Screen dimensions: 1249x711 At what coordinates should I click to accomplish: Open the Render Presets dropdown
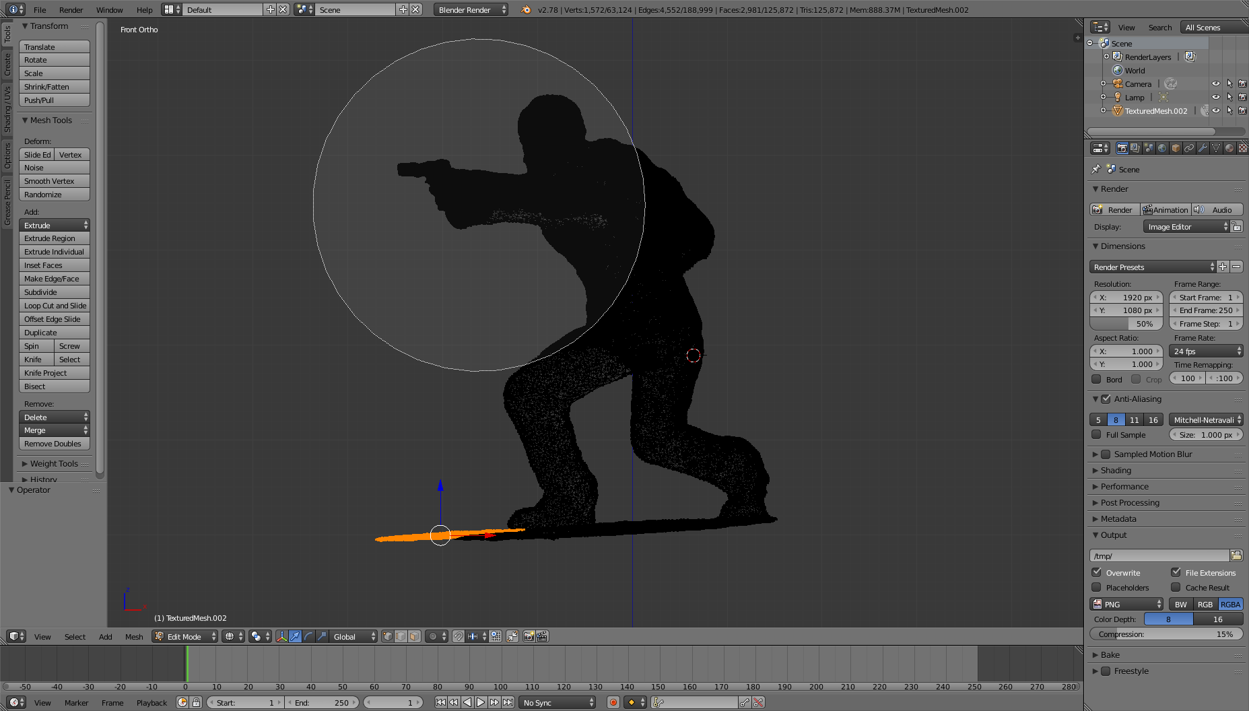[x=1153, y=267]
